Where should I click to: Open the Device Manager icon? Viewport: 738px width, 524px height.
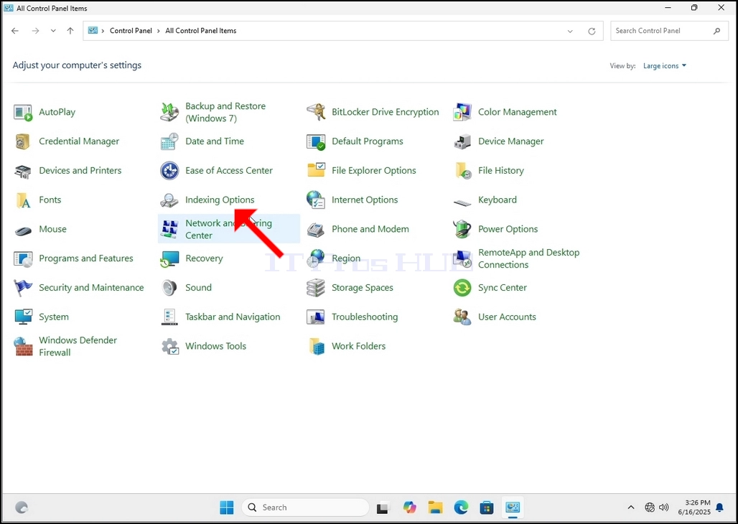click(x=462, y=141)
